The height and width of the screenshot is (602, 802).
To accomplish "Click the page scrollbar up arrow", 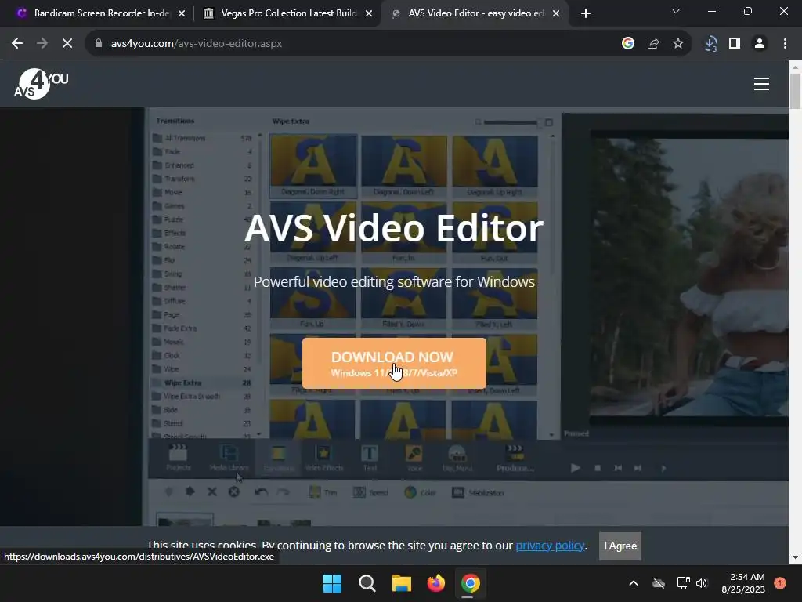I will pos(796,67).
